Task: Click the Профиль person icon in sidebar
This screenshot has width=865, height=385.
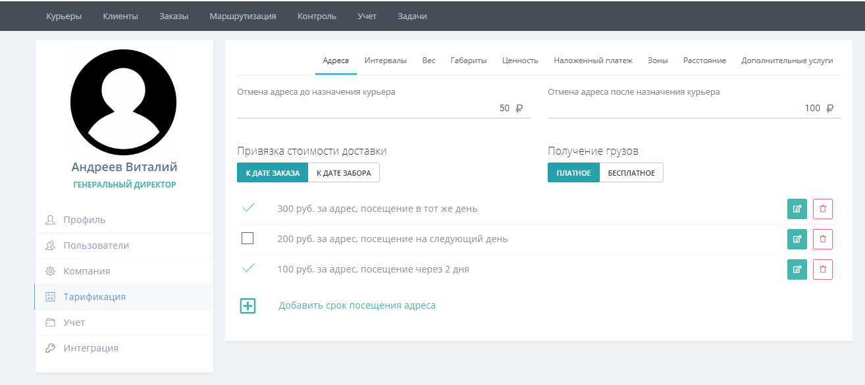Action: tap(51, 220)
